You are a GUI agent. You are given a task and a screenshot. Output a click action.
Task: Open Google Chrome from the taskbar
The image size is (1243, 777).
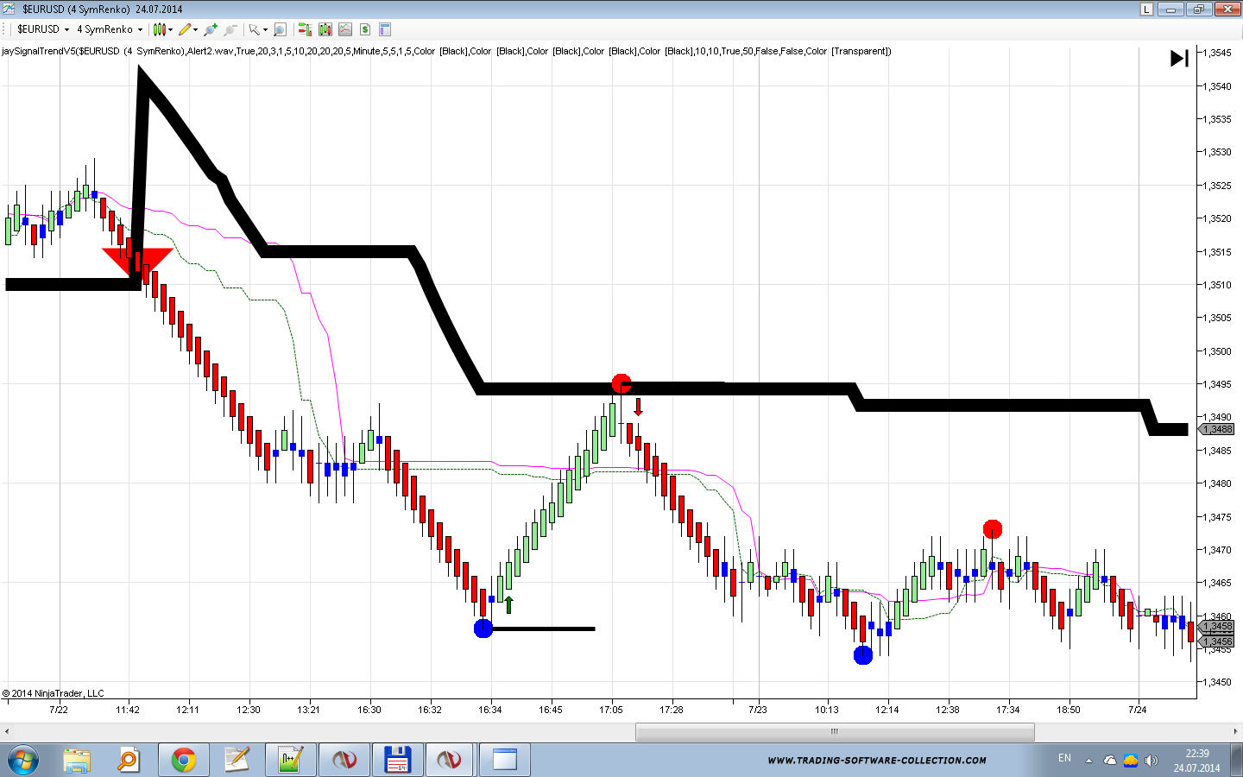(x=183, y=760)
